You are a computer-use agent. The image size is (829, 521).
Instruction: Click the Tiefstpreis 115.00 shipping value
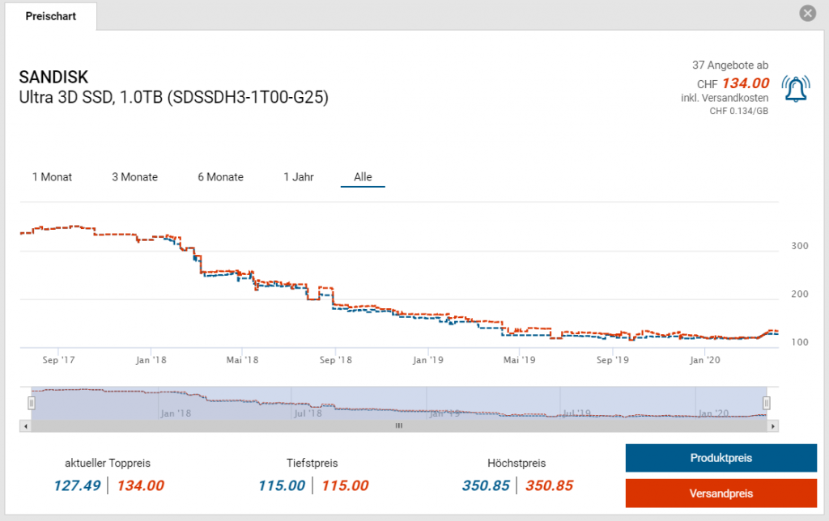[345, 485]
